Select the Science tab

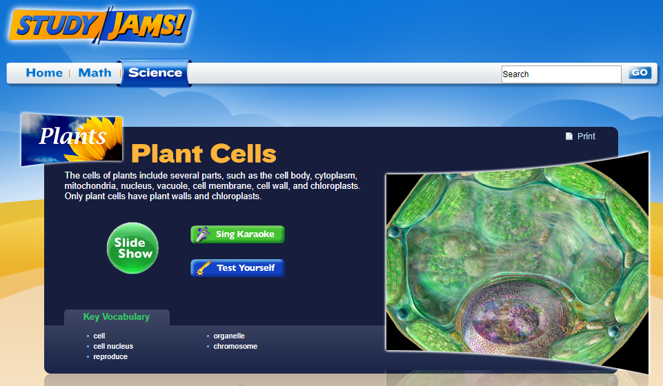click(155, 73)
